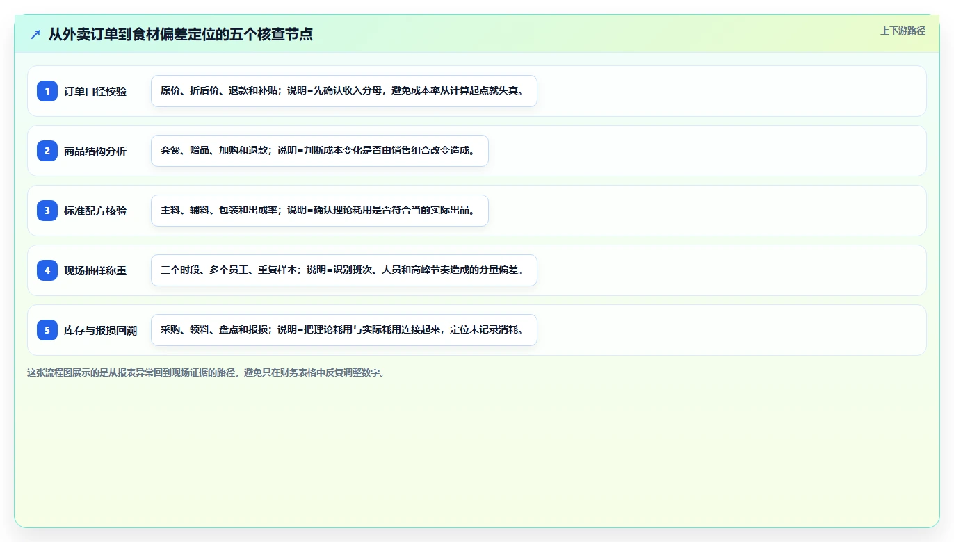
Task: Select the 标准配方核验 step label
Action: (95, 211)
